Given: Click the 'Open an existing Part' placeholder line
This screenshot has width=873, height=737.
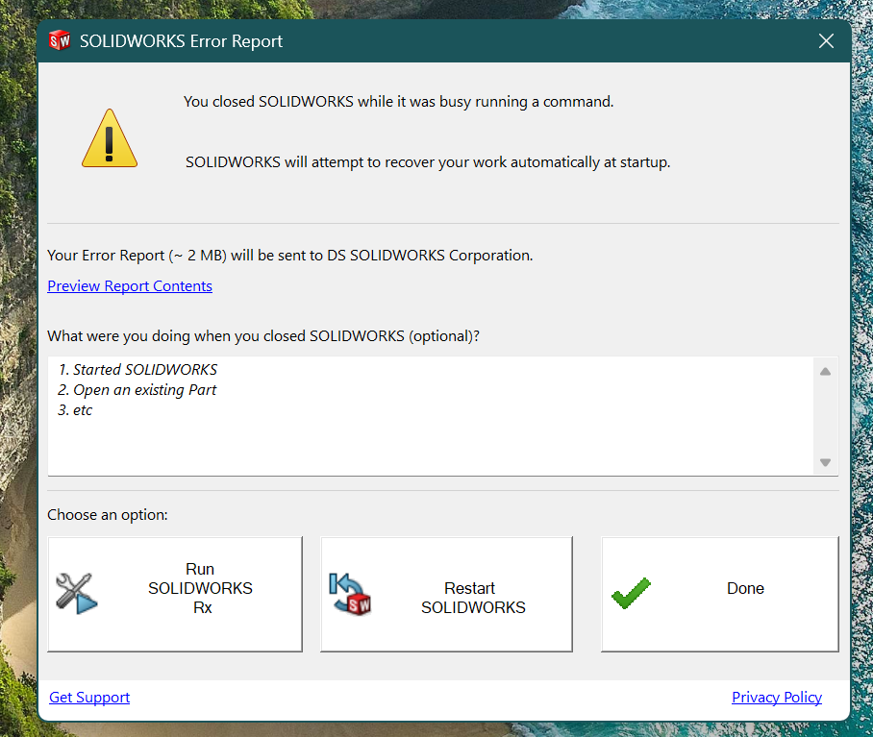Looking at the screenshot, I should pos(137,390).
